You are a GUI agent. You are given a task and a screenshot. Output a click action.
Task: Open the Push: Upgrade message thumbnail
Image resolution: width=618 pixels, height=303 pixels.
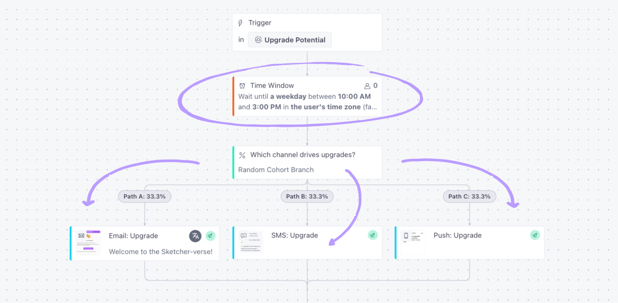(x=413, y=242)
